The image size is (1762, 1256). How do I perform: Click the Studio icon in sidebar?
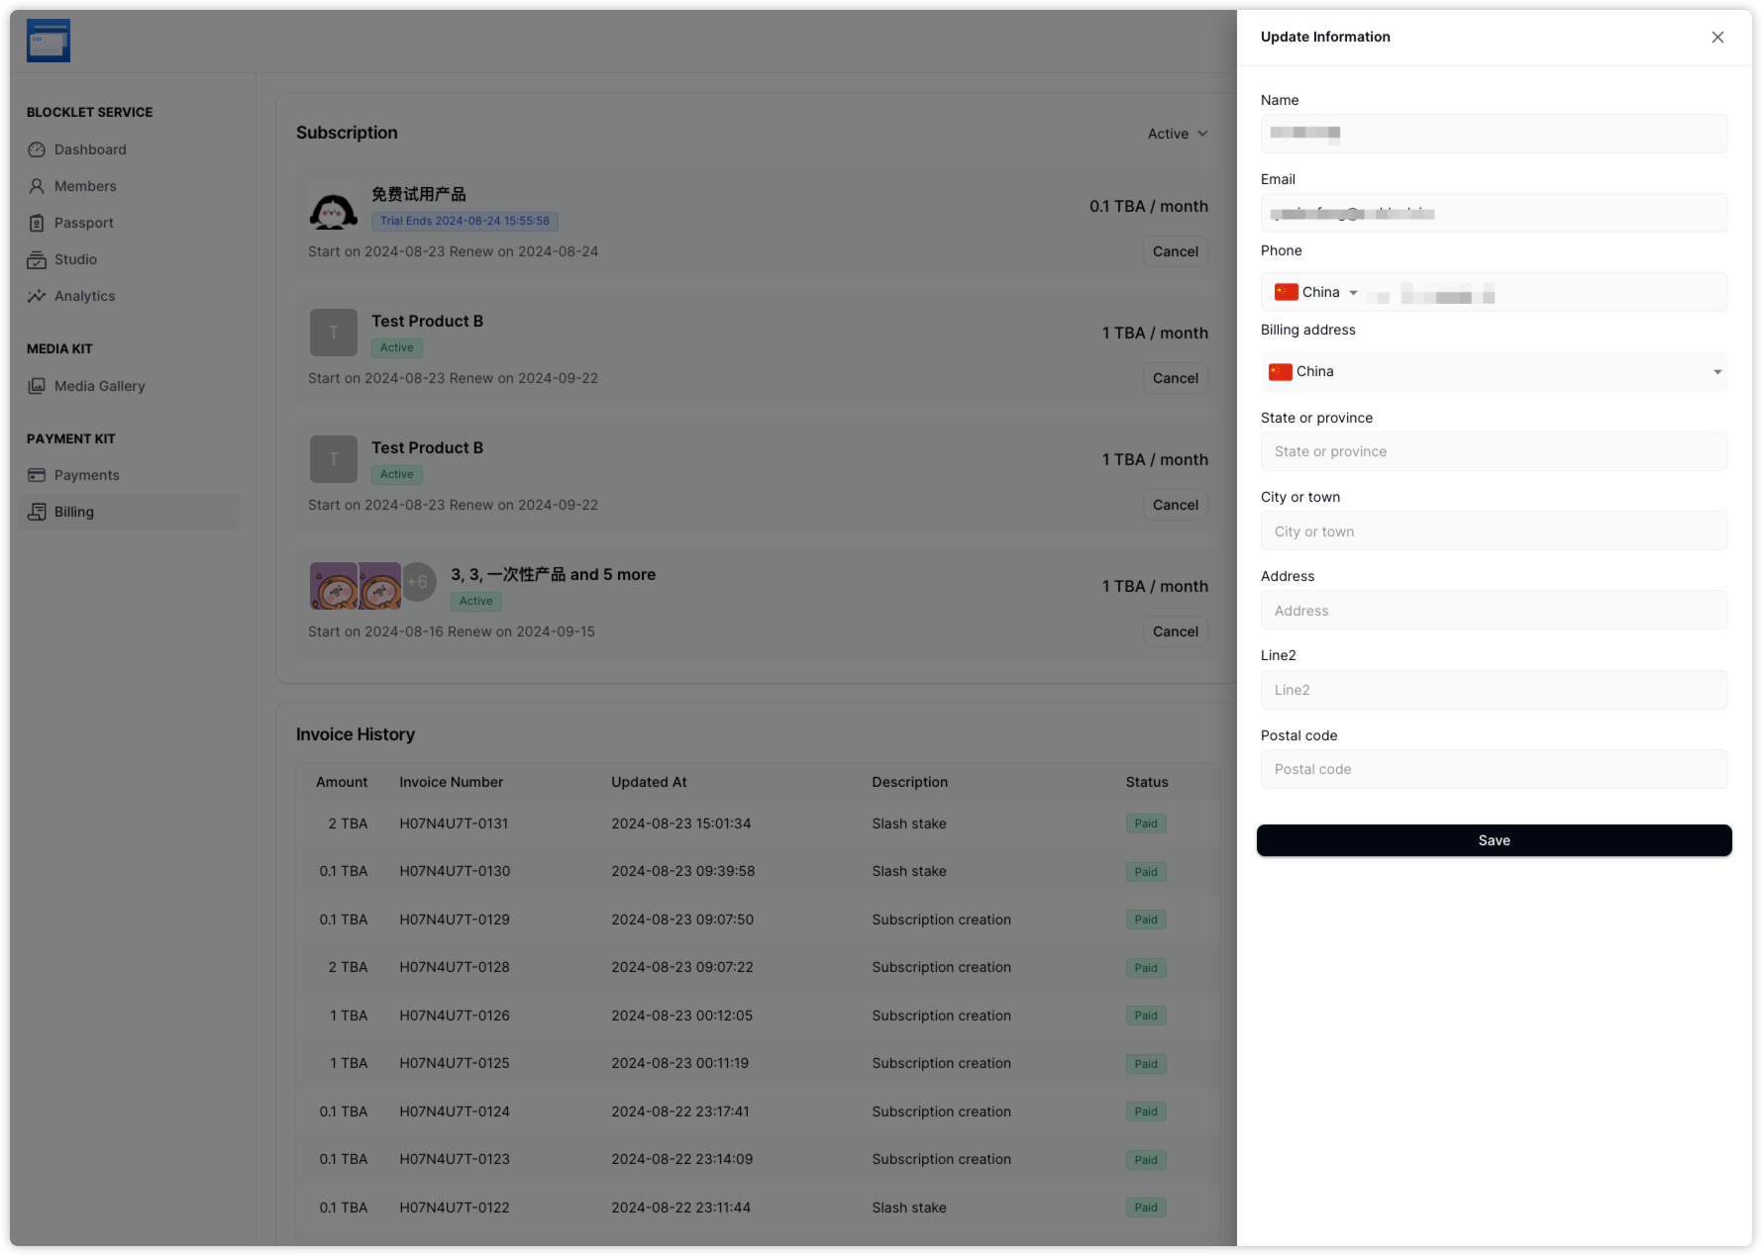[x=37, y=259]
